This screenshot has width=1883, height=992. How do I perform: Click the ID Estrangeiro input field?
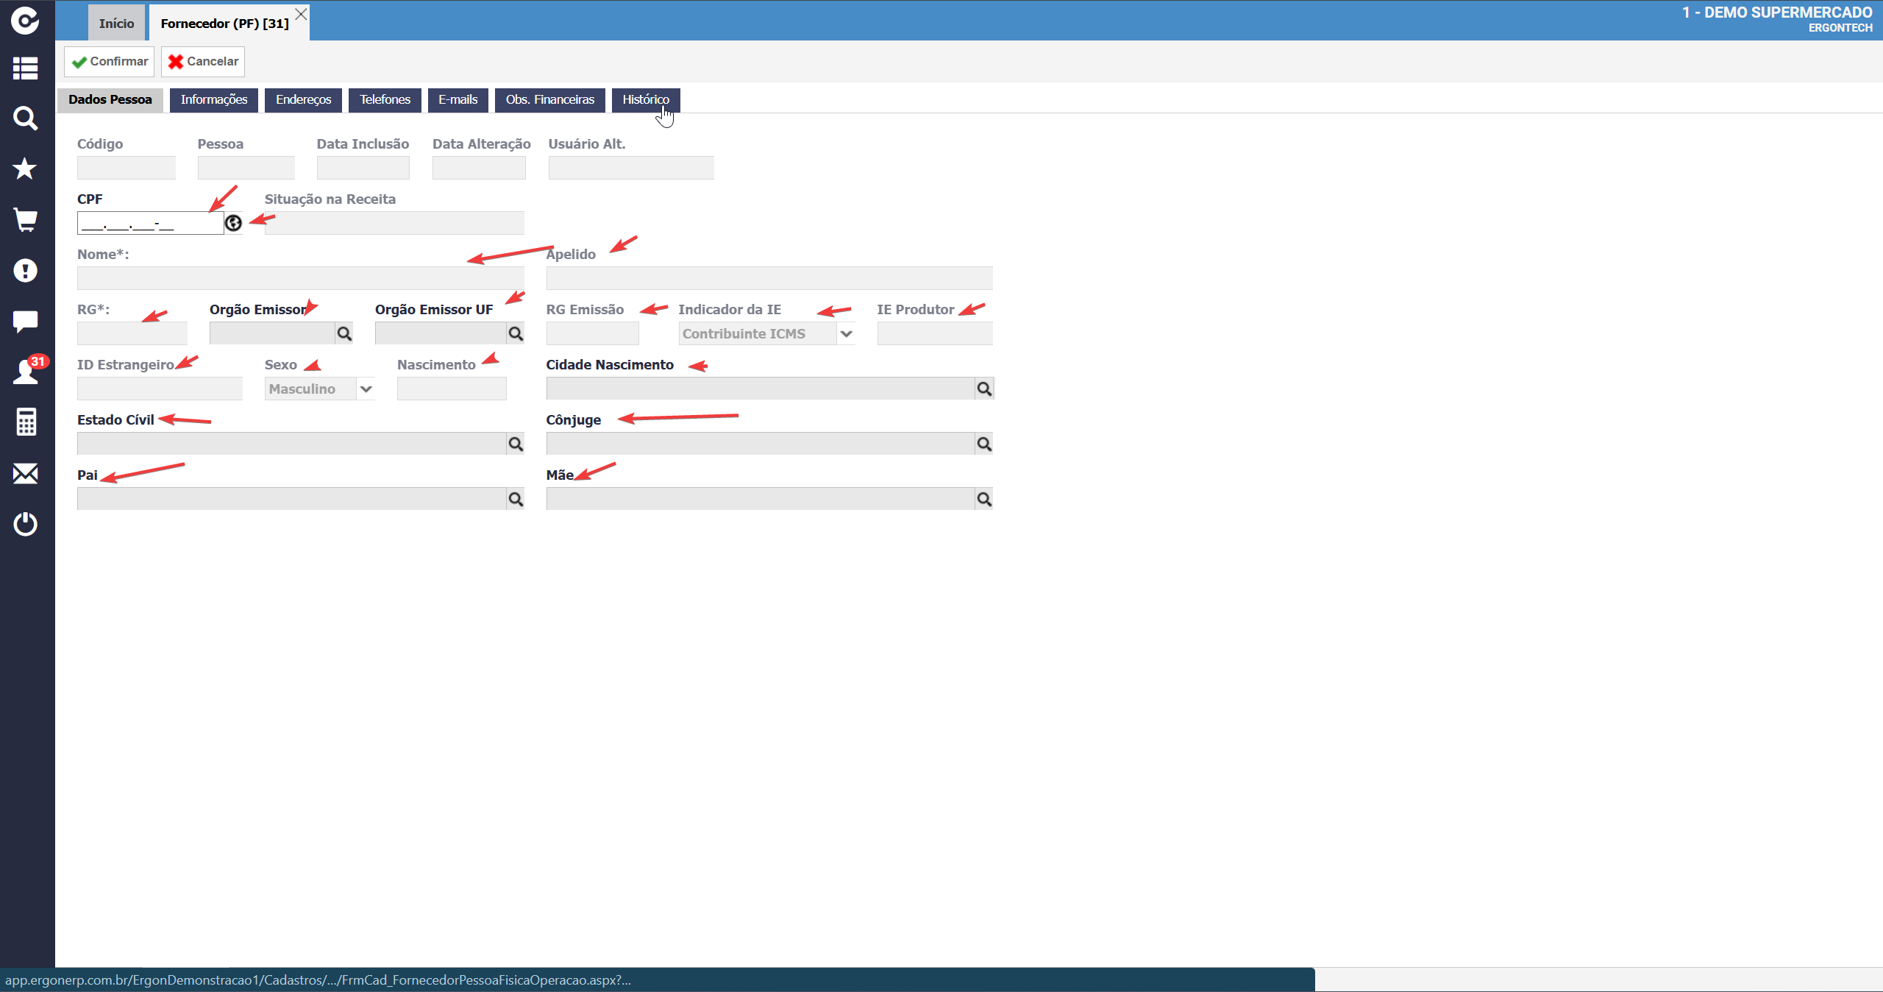tap(160, 389)
